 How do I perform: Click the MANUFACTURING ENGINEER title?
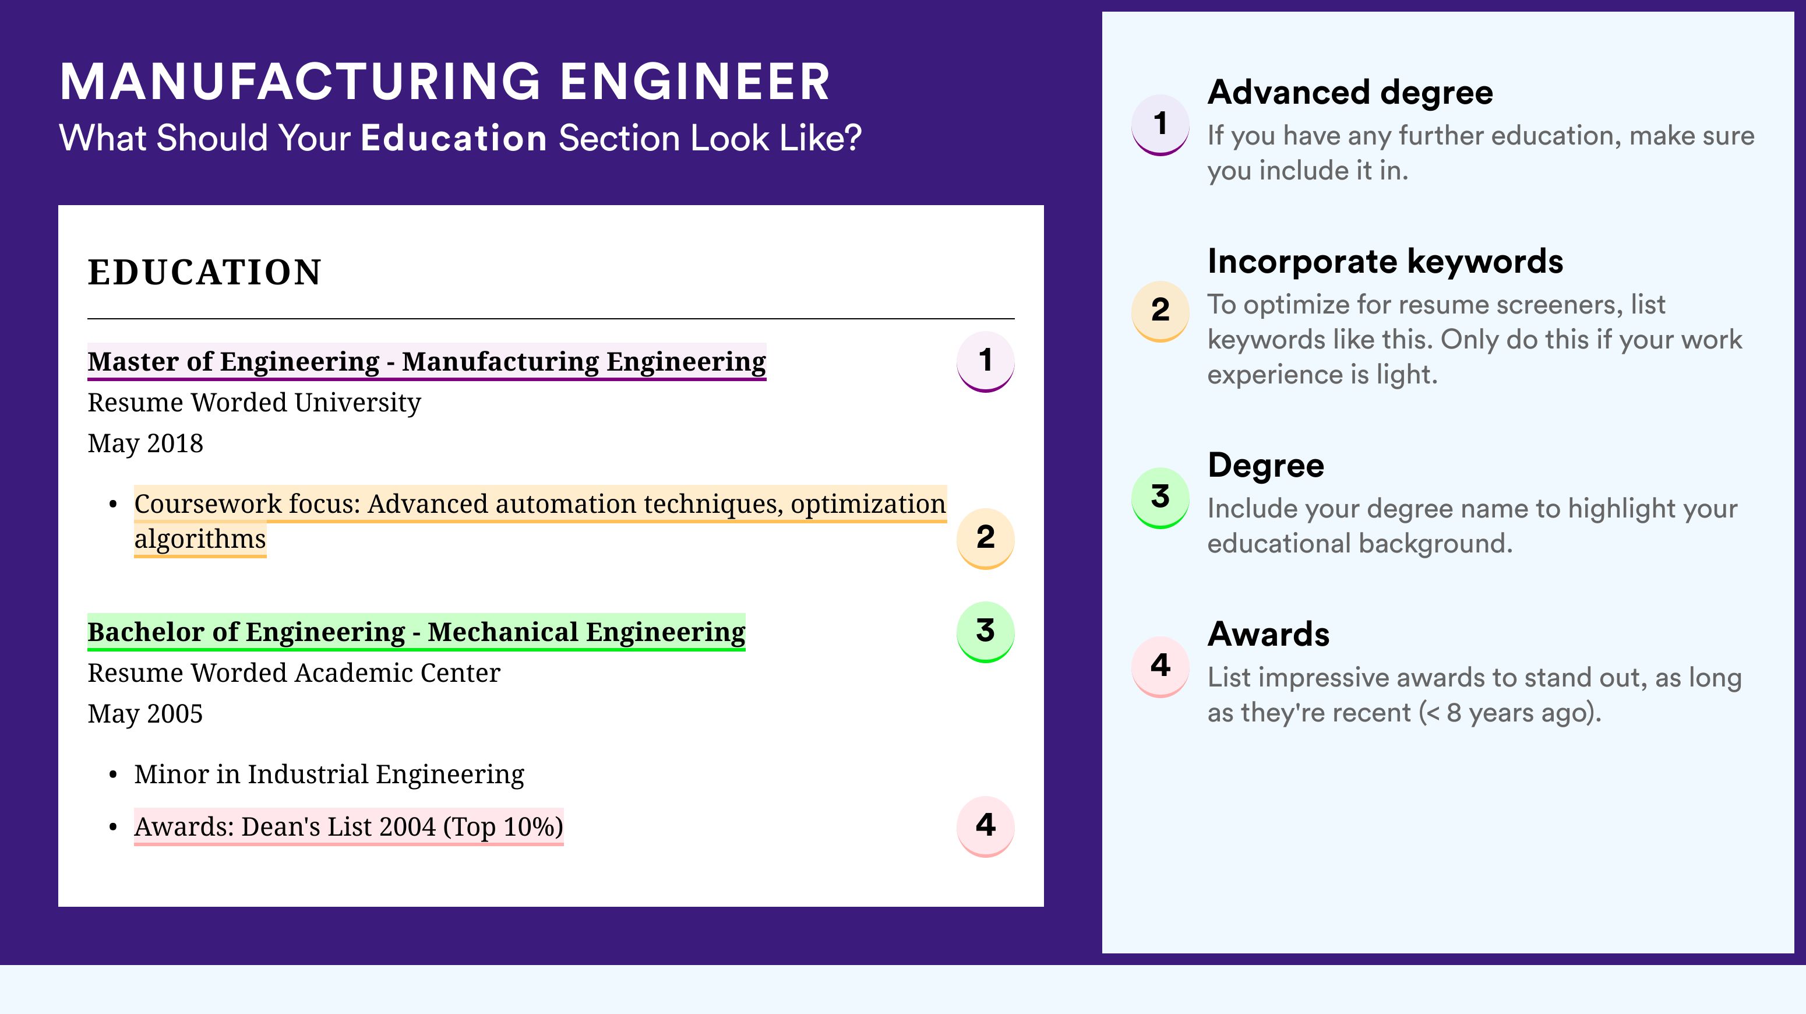[x=445, y=82]
